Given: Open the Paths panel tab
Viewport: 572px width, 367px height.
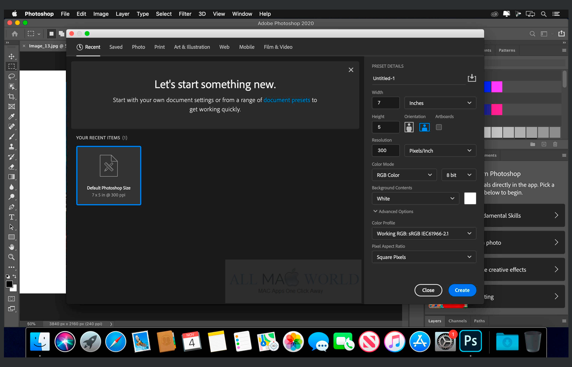Looking at the screenshot, I should [x=479, y=321].
